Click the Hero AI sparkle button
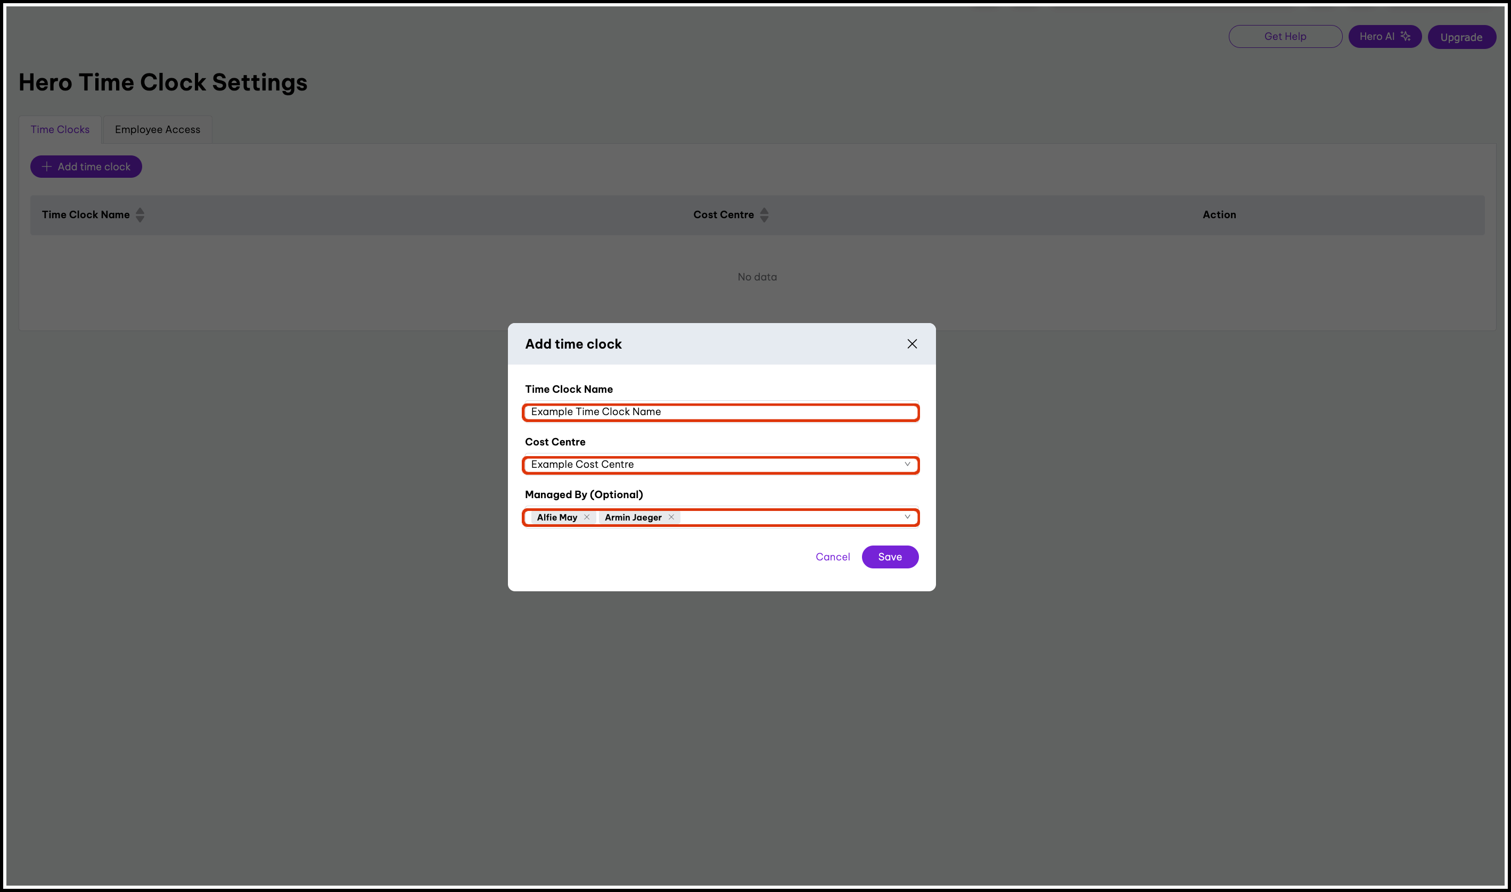Viewport: 1511px width, 892px height. pos(1384,37)
